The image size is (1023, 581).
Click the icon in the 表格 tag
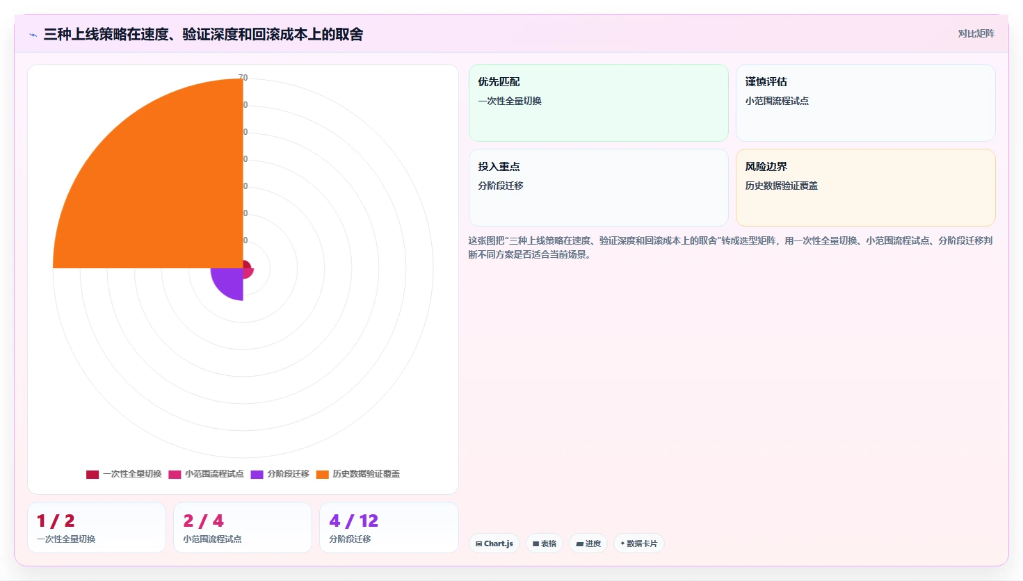(535, 544)
